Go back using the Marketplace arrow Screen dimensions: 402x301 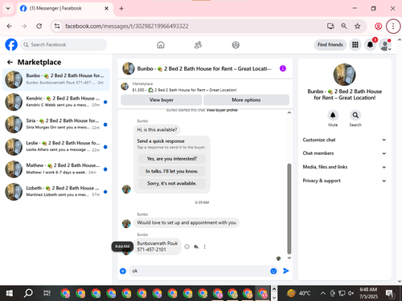[x=10, y=62]
